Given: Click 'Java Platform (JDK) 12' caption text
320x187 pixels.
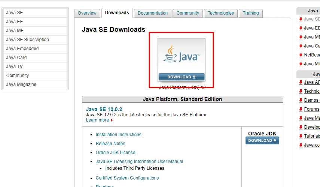Looking at the screenshot, I should pos(182,88).
